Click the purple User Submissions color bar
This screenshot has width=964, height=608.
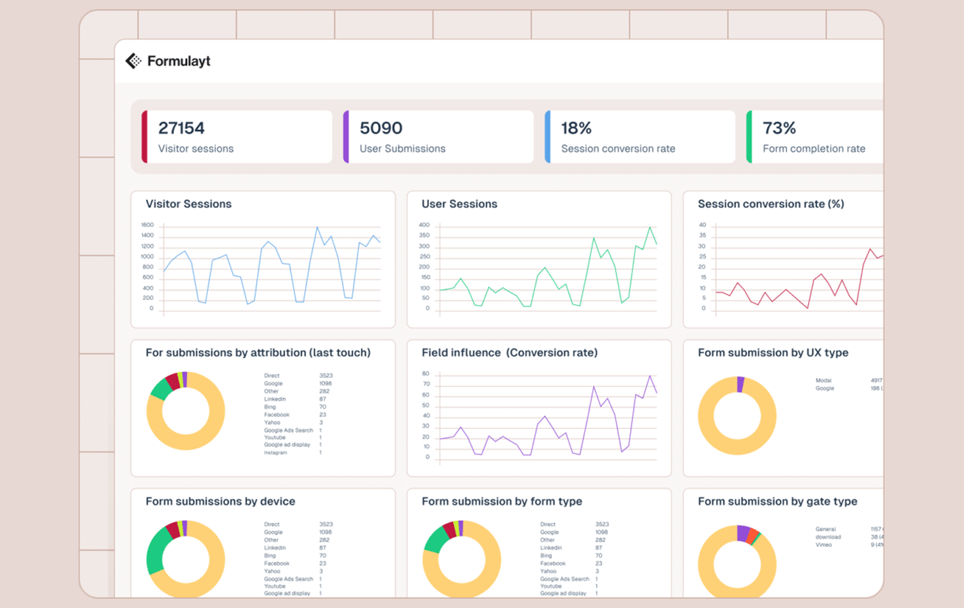[x=346, y=137]
